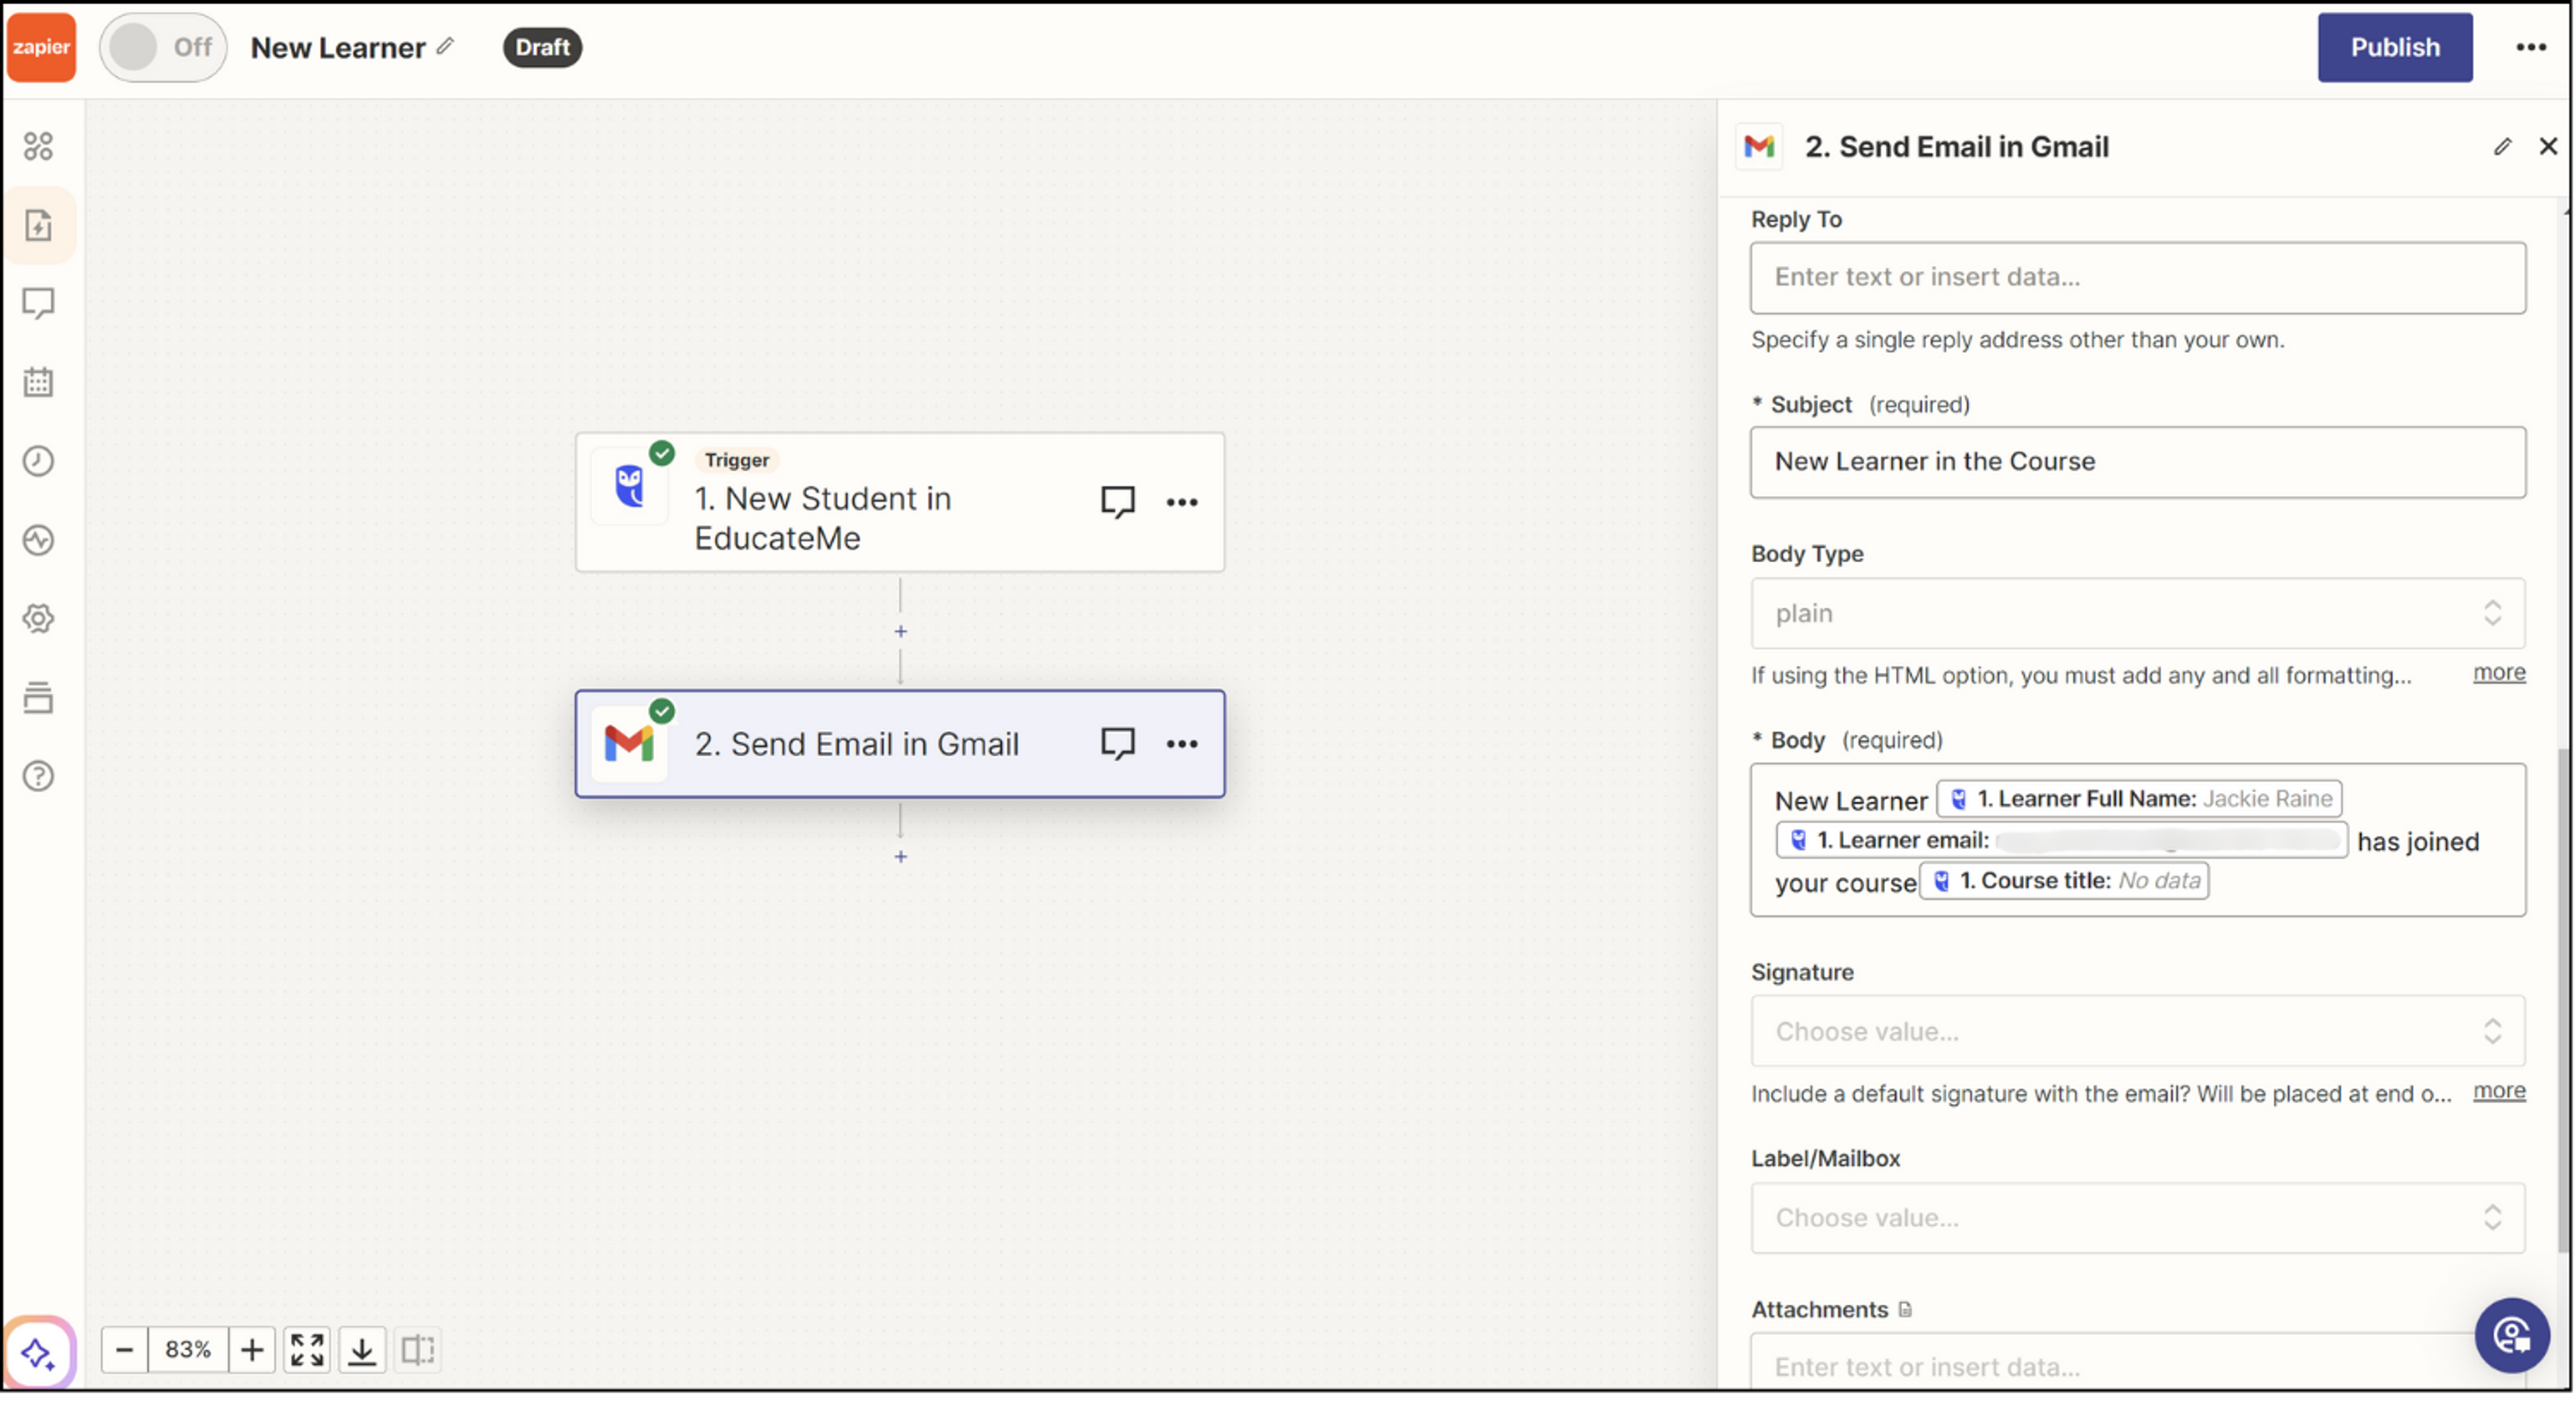Click the Zapier logo home button
Viewport: 2576px width, 1401px height.
[41, 47]
